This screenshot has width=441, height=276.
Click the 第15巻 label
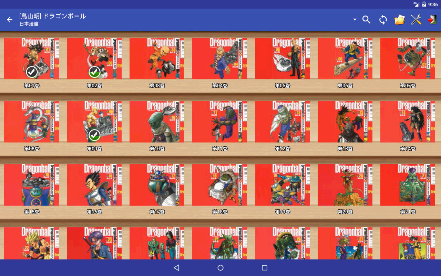coord(32,212)
